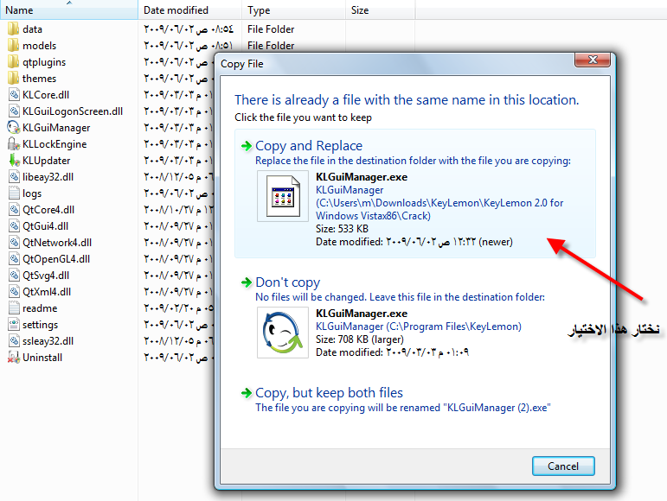Sort file list by Name column
Viewport: 667px width, 501px height.
(x=69, y=10)
